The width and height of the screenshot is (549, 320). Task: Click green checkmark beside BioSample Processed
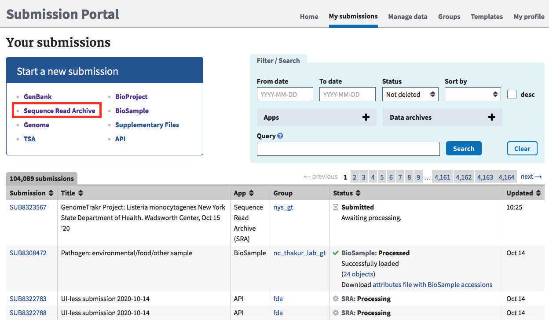[336, 253]
